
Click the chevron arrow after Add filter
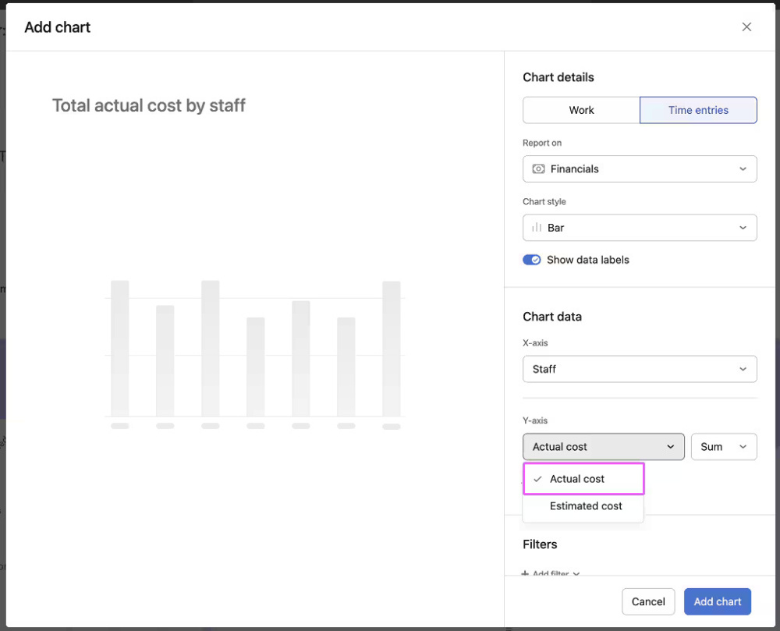coord(576,574)
